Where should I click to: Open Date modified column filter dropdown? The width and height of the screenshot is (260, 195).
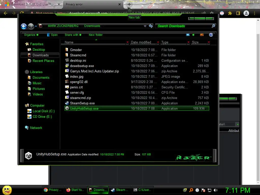158,42
